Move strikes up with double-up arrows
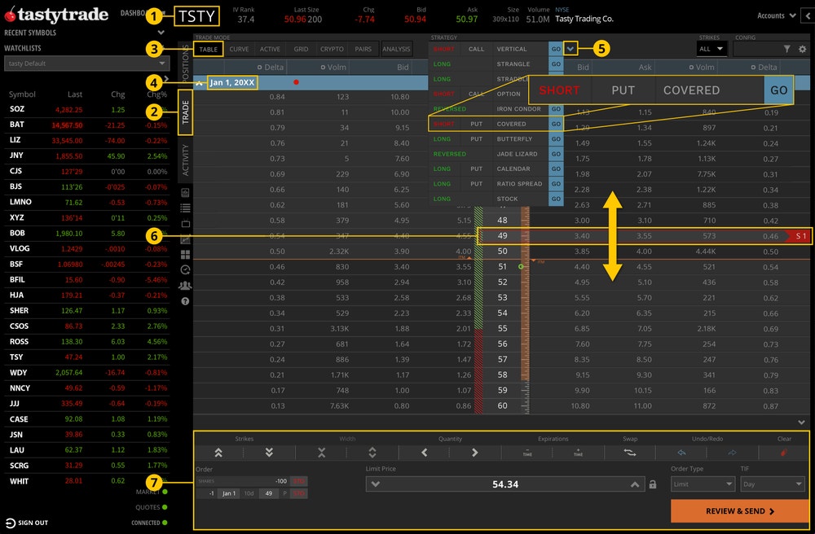This screenshot has width=815, height=534. pos(218,453)
